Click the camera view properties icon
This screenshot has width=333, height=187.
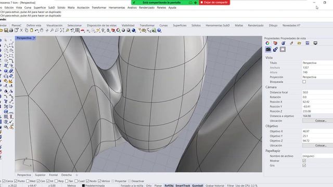tap(268, 49)
